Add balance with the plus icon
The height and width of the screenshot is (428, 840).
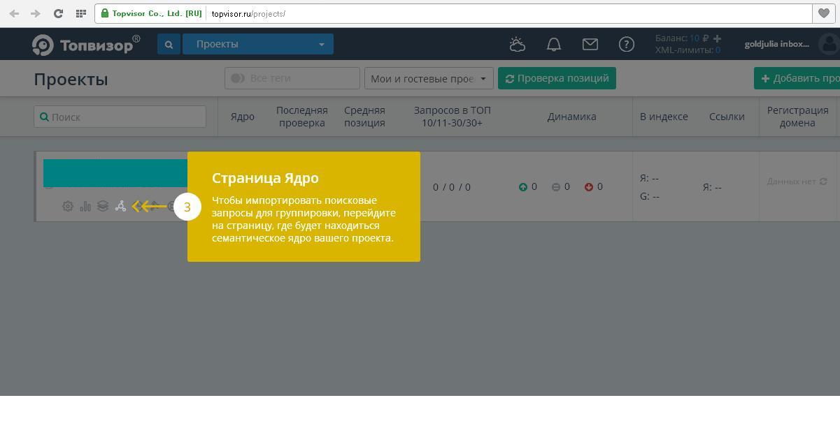pyautogui.click(x=717, y=38)
